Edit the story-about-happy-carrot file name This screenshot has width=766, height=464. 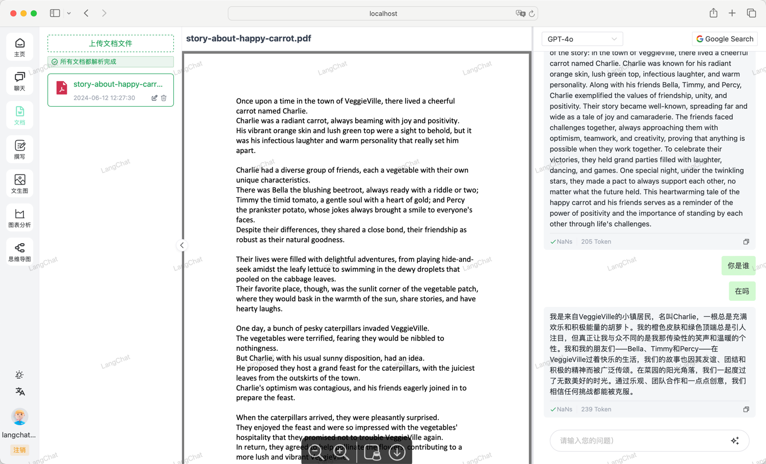pos(154,98)
